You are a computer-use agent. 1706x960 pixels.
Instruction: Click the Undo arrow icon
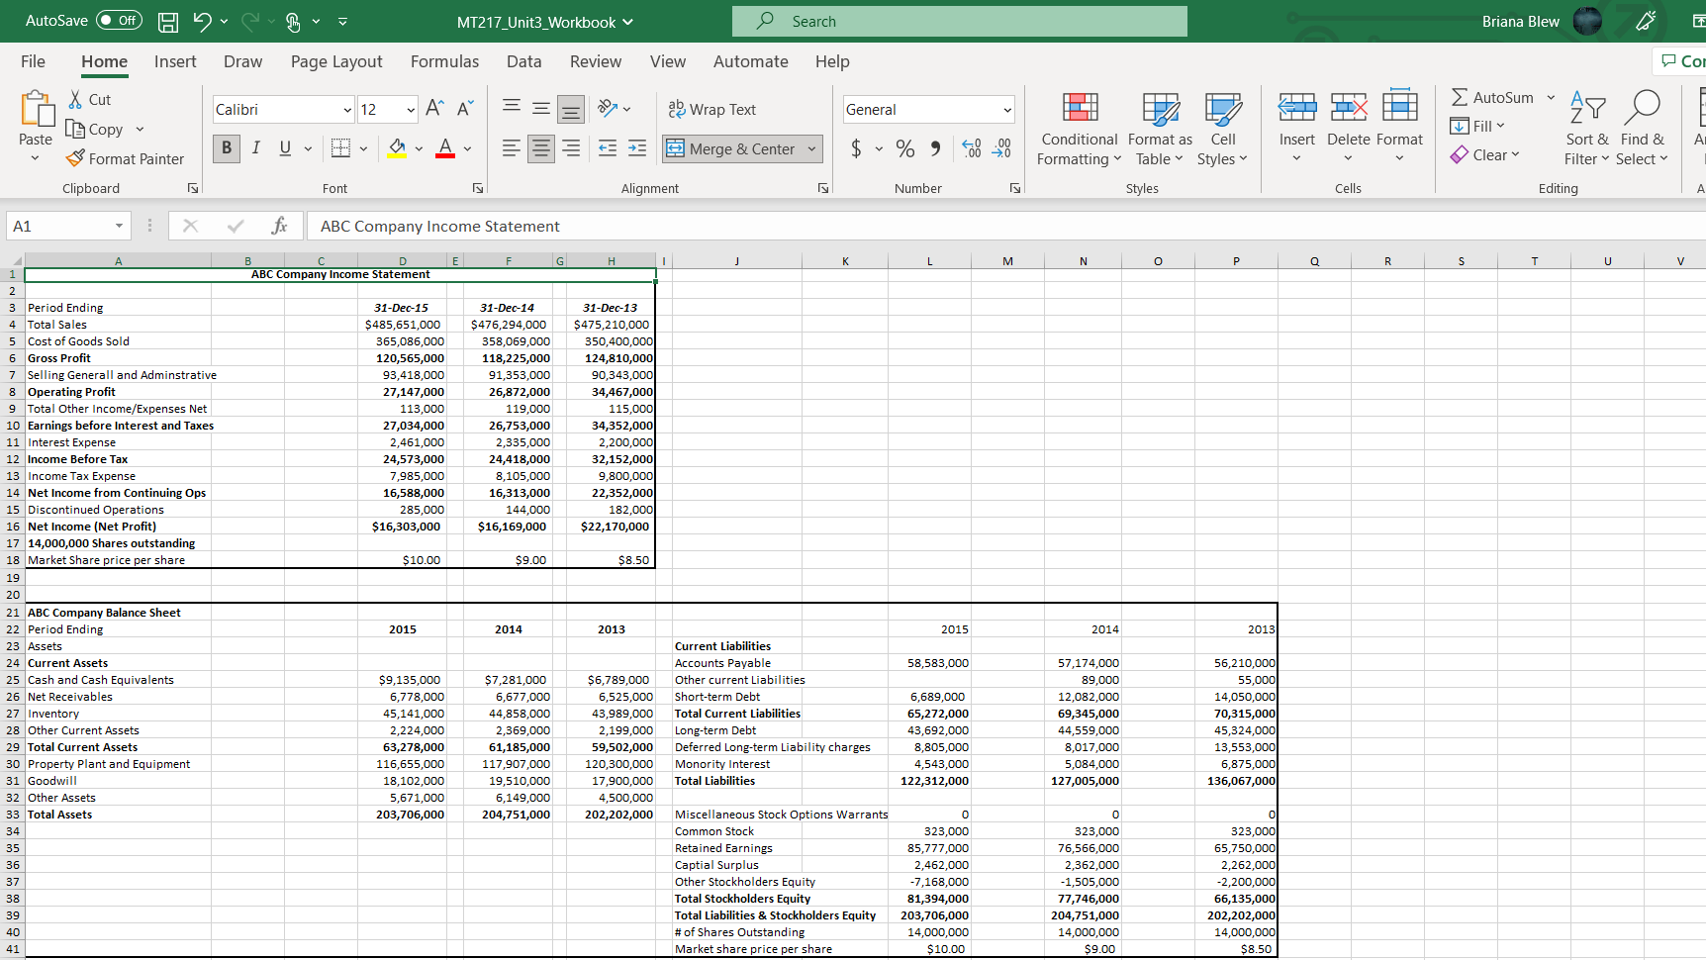202,21
